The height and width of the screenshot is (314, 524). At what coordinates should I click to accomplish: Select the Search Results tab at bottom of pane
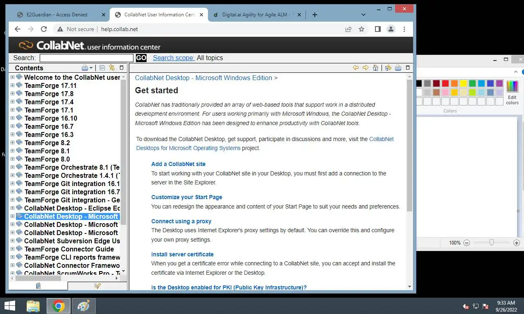(x=97, y=286)
